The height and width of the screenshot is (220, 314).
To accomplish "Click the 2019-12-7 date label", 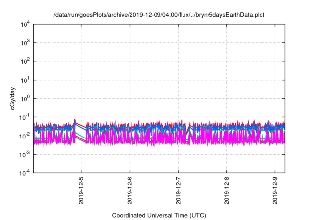I will [178, 191].
